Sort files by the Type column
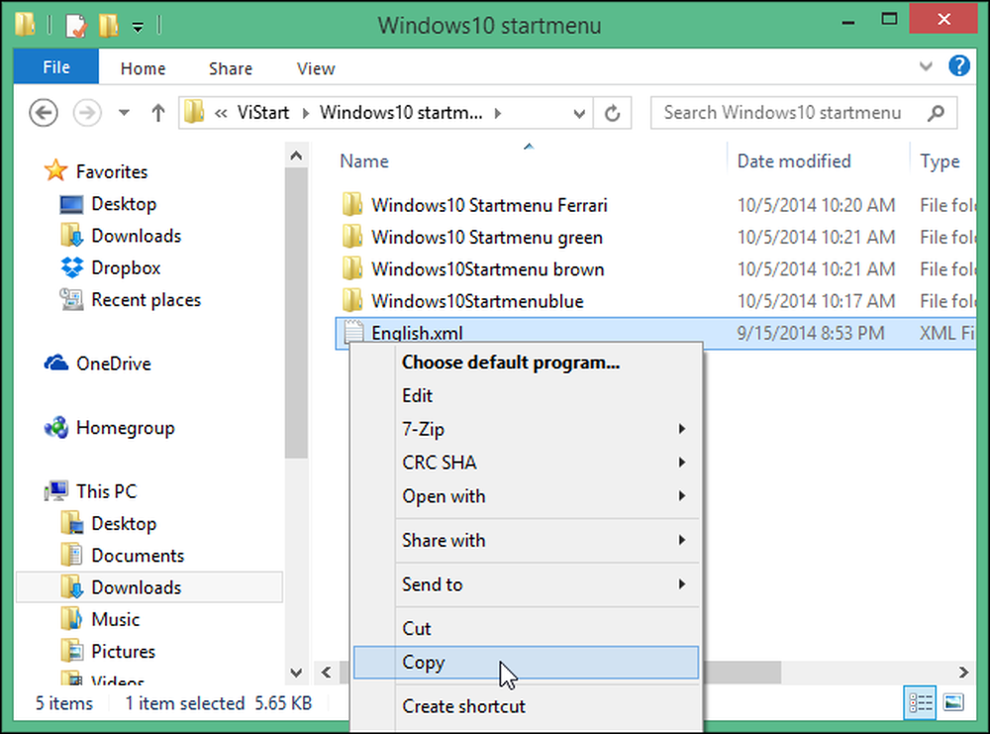This screenshot has width=990, height=734. pyautogui.click(x=940, y=161)
